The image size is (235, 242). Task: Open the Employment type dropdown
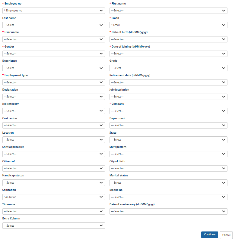tap(54, 82)
